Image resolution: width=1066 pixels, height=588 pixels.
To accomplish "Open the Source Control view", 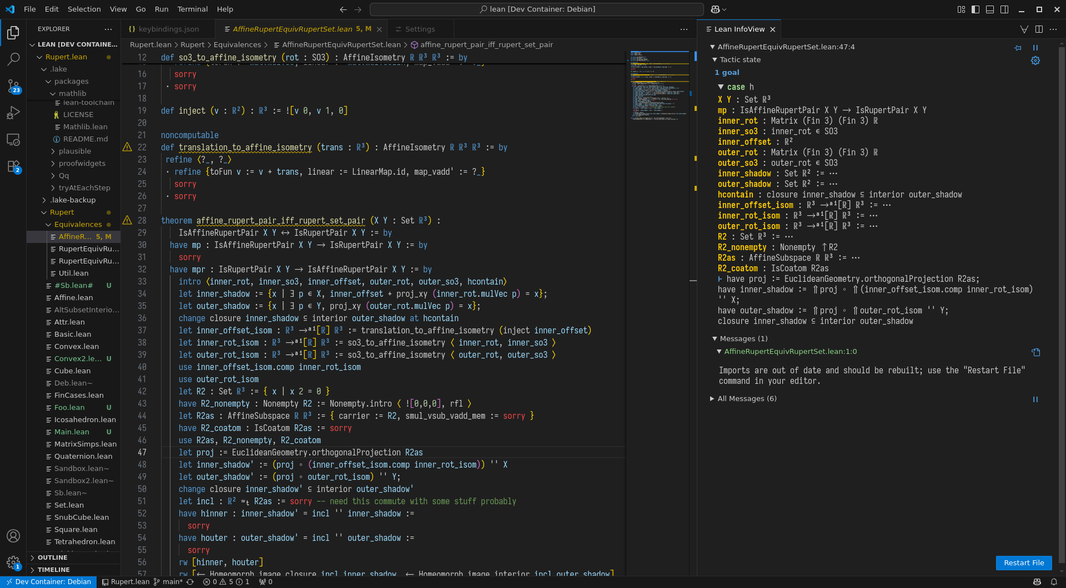I will (13, 86).
